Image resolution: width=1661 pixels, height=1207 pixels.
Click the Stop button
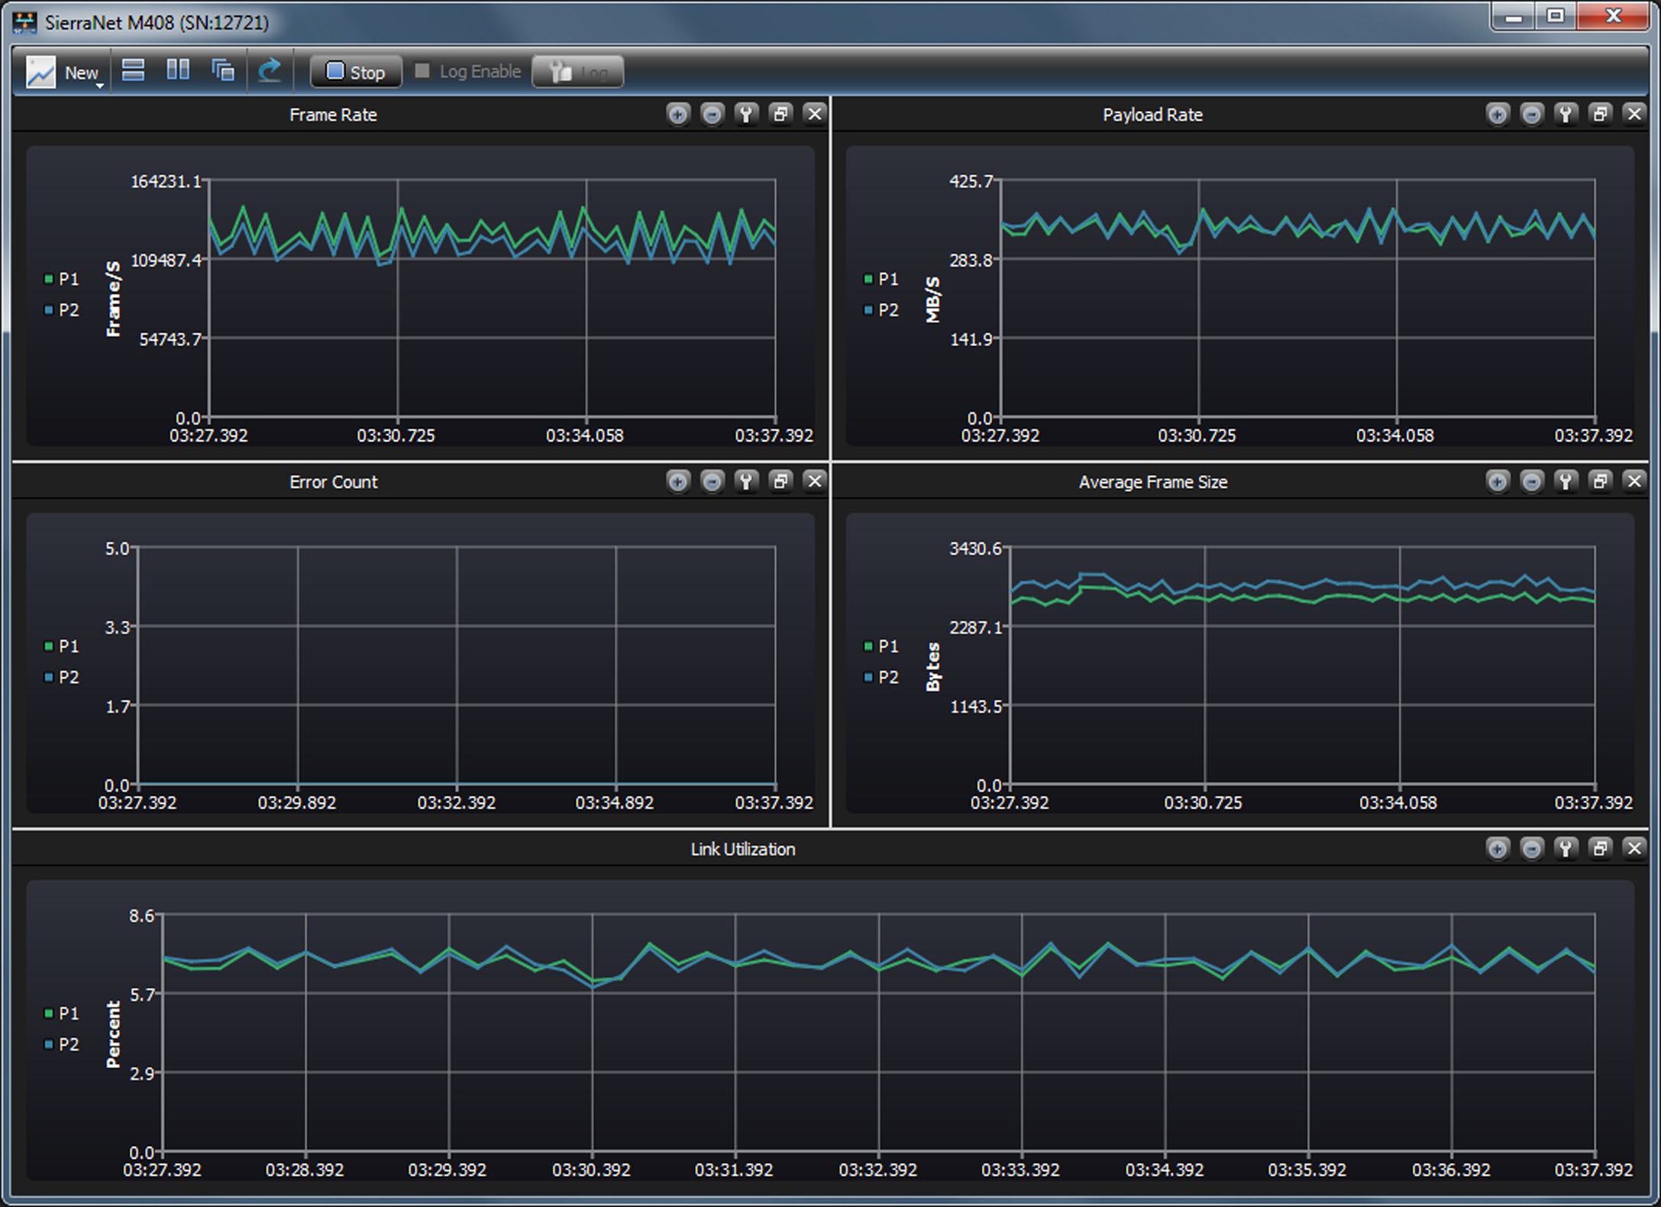[x=356, y=72]
